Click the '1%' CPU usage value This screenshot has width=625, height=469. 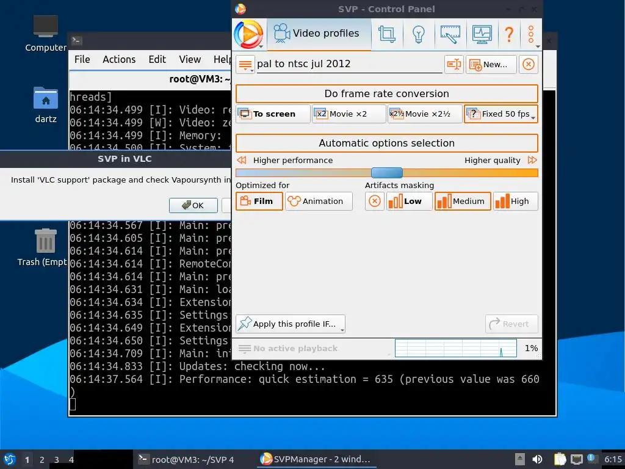coord(531,348)
